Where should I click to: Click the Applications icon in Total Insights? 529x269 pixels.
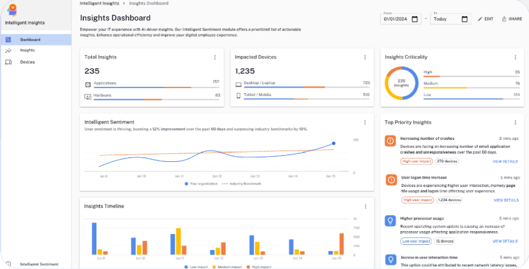click(x=88, y=84)
